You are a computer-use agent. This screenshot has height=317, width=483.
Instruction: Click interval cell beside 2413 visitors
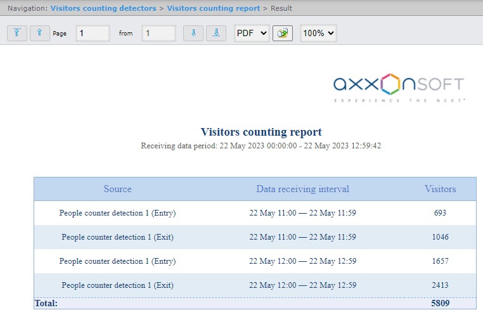point(302,285)
